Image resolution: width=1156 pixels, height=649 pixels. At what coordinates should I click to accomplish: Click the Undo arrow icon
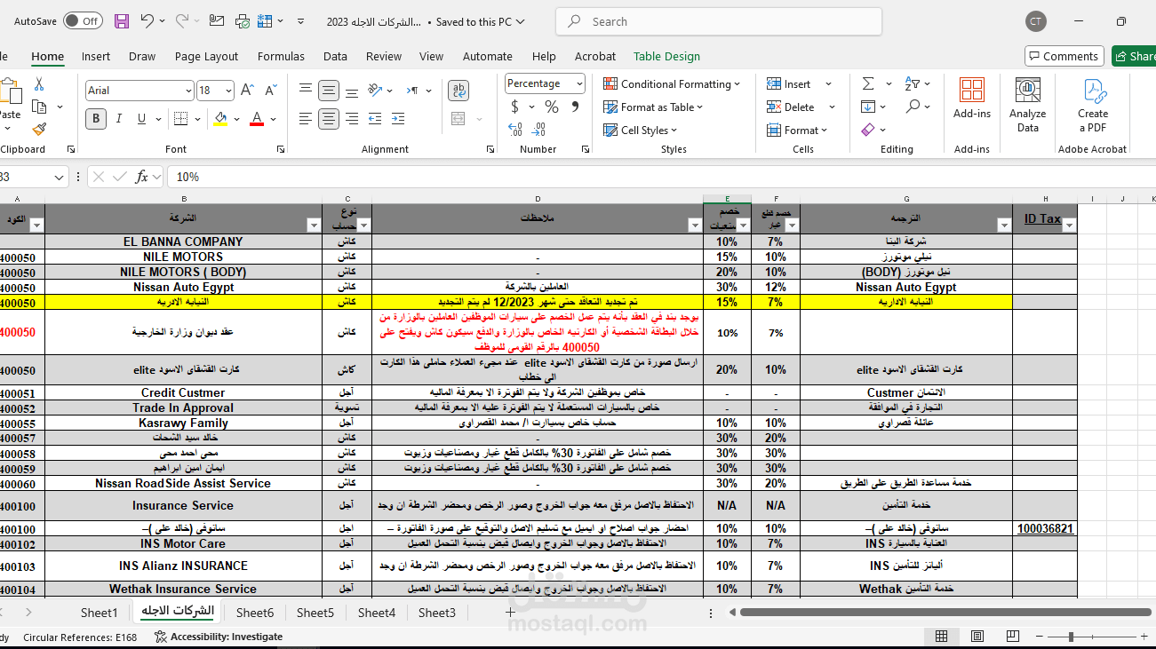click(x=147, y=21)
